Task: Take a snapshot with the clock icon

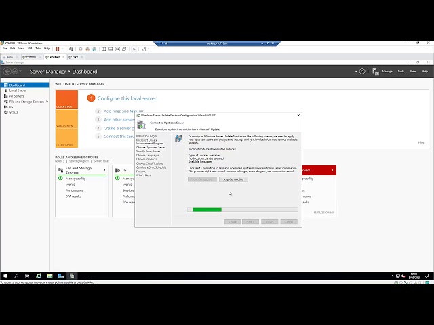Action: point(81,49)
